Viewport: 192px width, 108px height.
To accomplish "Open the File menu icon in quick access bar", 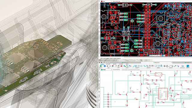I will coord(102,63).
